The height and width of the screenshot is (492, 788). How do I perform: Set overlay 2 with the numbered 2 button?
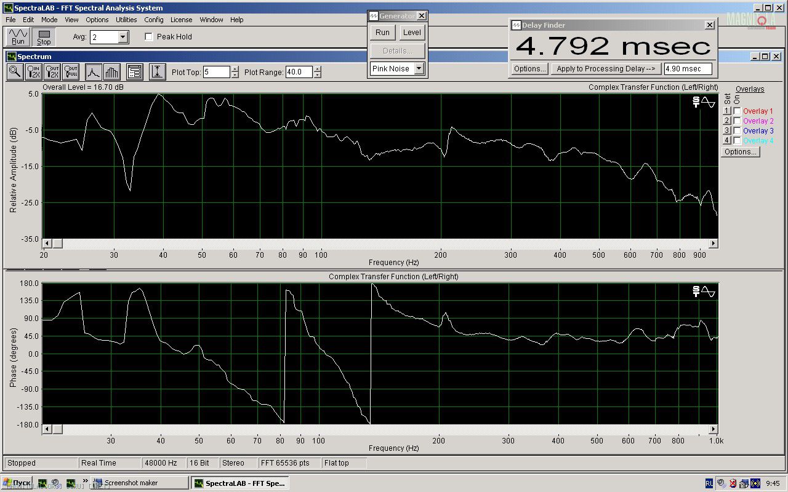726,121
